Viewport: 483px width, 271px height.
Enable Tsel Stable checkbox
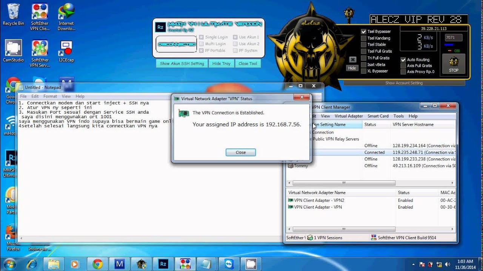click(x=364, y=44)
